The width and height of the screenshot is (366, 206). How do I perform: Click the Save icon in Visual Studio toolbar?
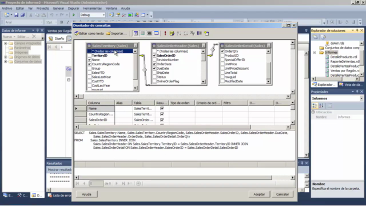[17, 15]
